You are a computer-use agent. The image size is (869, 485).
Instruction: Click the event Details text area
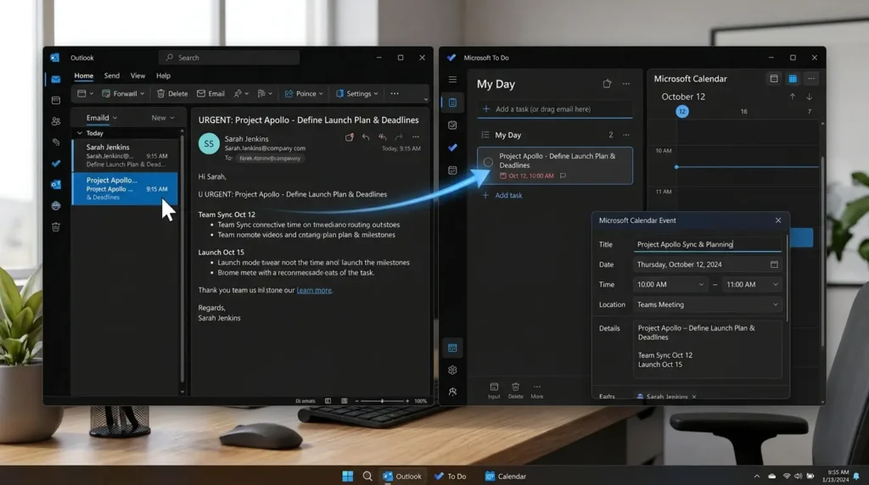[708, 349]
